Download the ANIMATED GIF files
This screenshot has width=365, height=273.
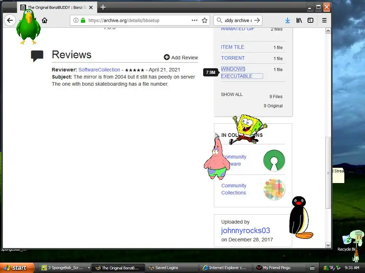[x=238, y=29]
